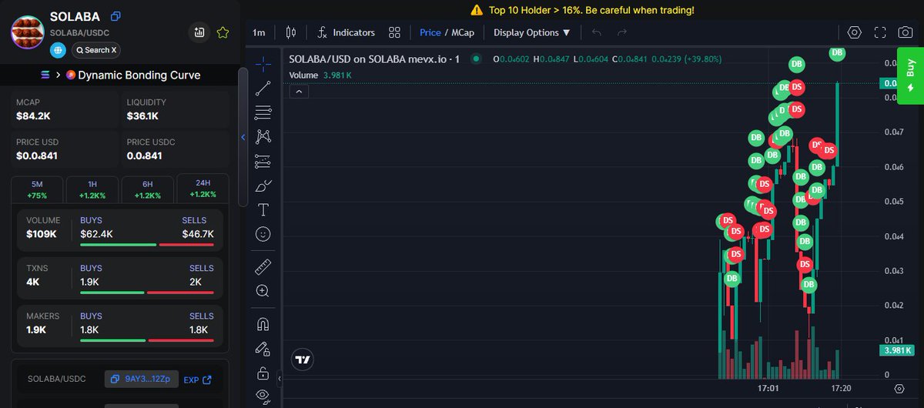The image size is (924, 408).
Task: Select the brush drawing tool
Action: [263, 186]
